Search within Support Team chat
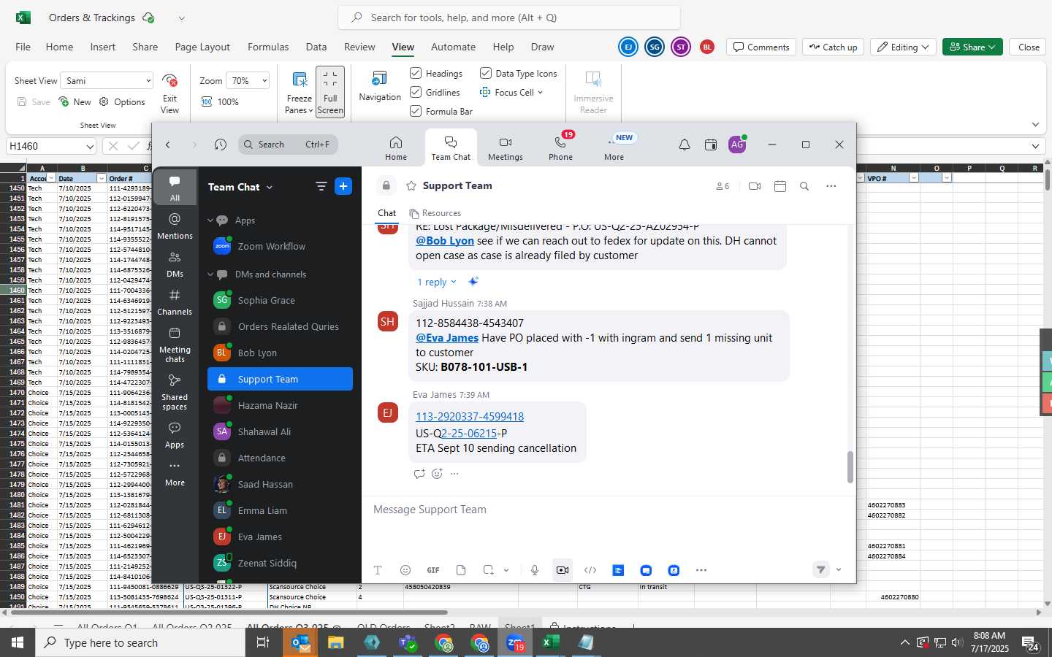Screen dimensions: 1052x657 click(804, 186)
